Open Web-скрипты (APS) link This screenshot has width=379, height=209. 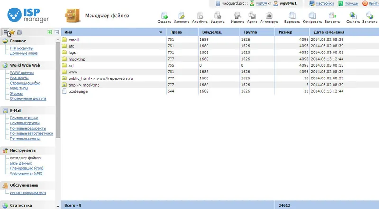tap(26, 173)
